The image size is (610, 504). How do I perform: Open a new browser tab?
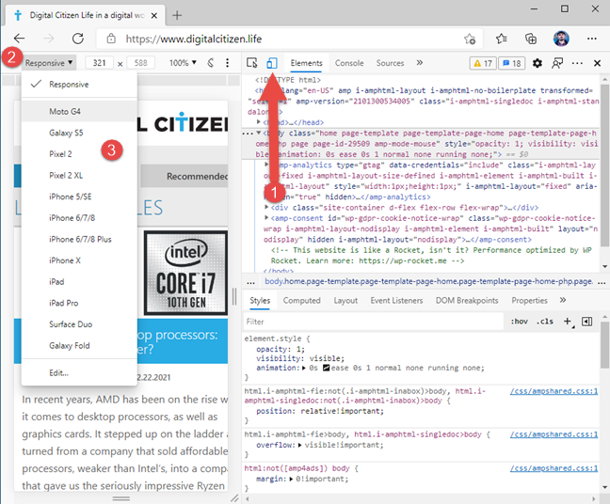177,15
